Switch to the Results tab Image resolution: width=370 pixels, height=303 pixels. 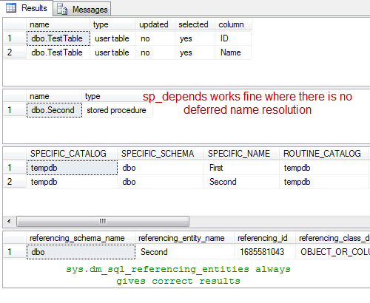click(x=27, y=8)
